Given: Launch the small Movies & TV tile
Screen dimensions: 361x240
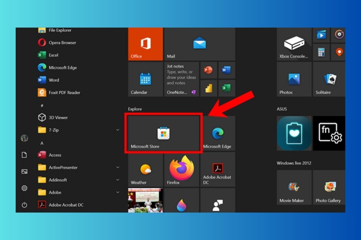Looking at the screenshot, I should (321, 35).
